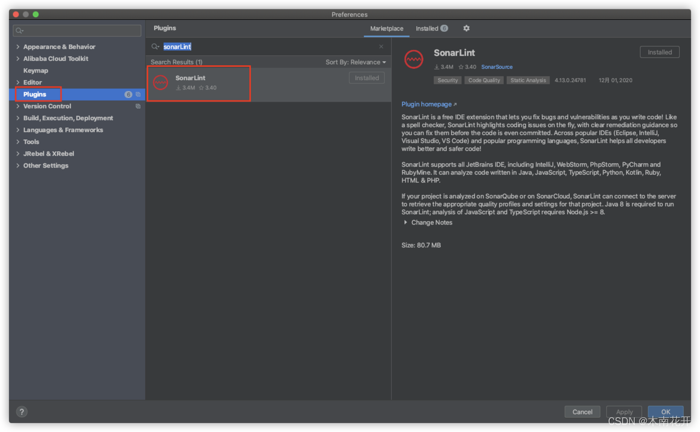The image size is (700, 432).
Task: Click the SonarLint logo in search results
Action: coord(161,82)
